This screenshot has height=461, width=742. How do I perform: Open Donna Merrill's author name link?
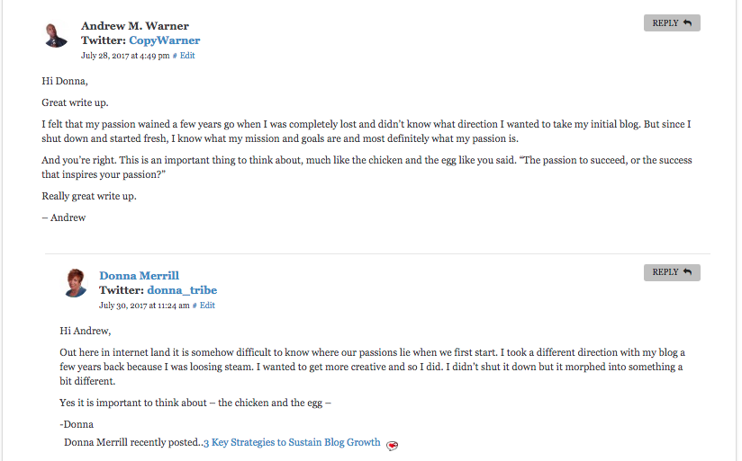point(139,275)
